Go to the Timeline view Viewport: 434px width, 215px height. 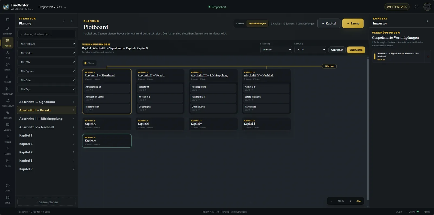tap(8, 67)
